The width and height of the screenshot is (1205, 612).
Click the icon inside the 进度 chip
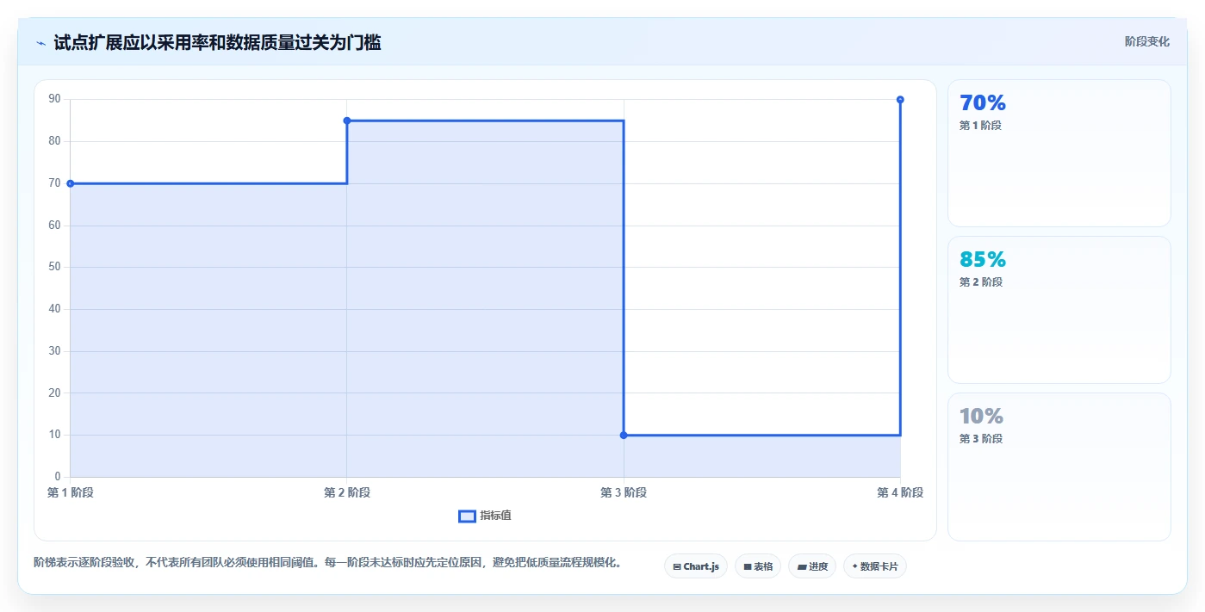(x=802, y=566)
